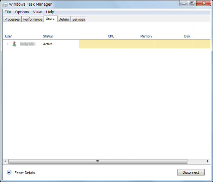Click the horizontal scrollbar thumb
This screenshot has height=182, width=213.
pyautogui.click(x=98, y=161)
